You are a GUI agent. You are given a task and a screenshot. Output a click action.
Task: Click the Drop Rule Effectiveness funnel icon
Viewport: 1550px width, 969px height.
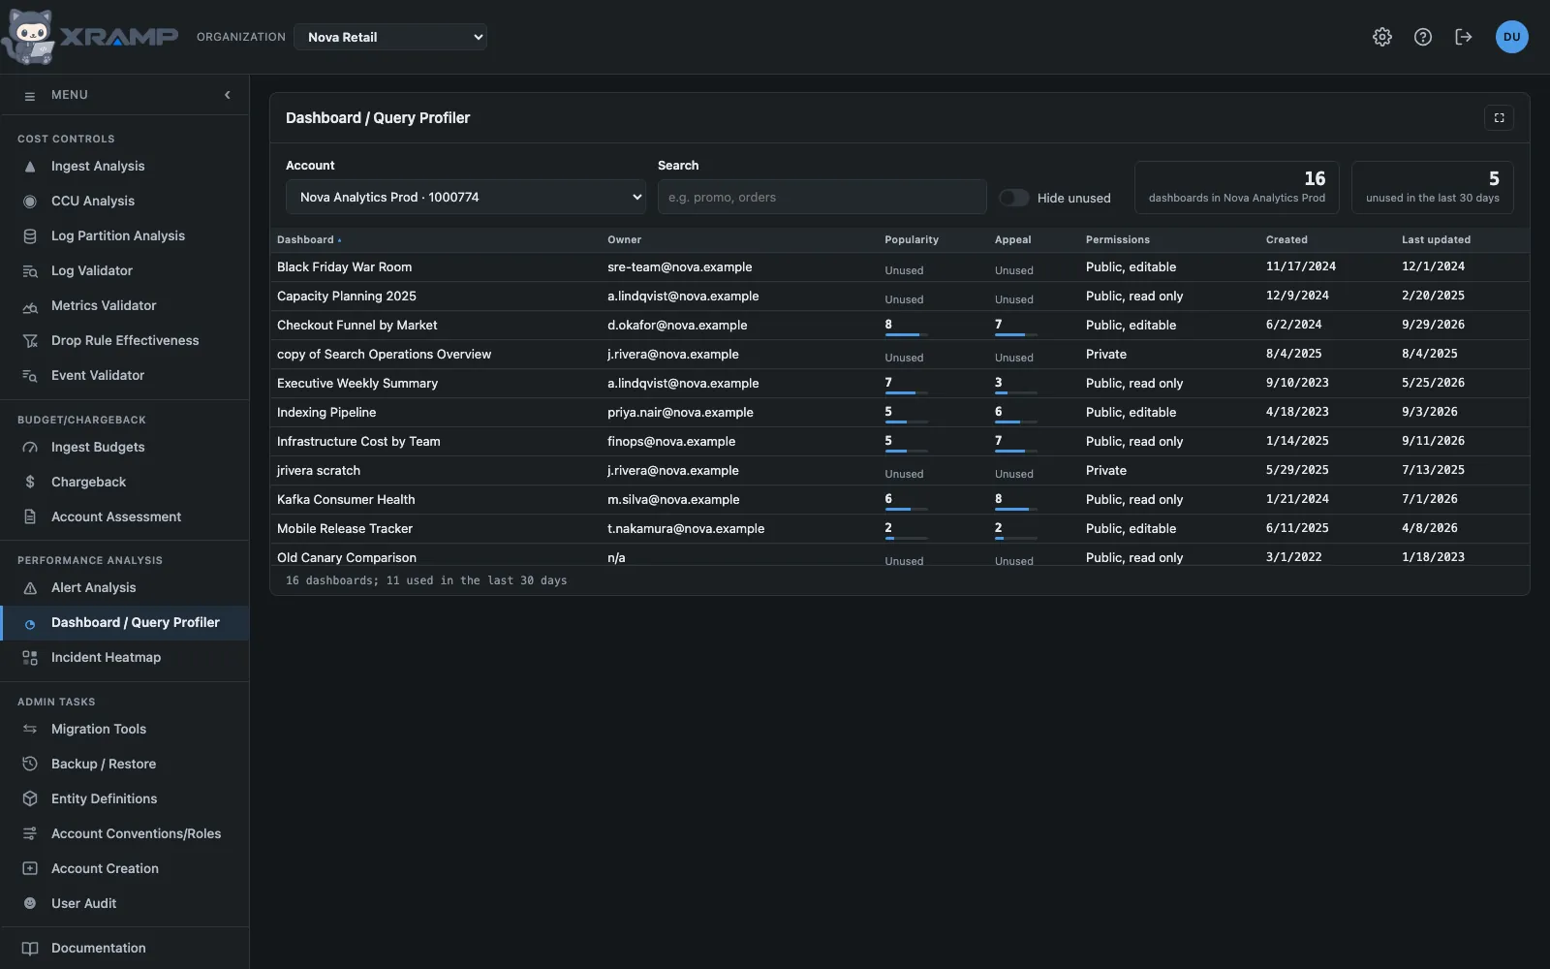tap(30, 341)
